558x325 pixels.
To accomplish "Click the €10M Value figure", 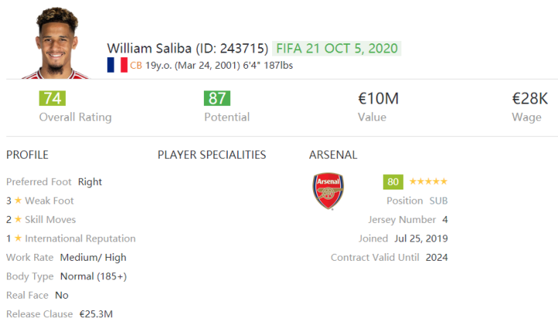I will tap(377, 98).
